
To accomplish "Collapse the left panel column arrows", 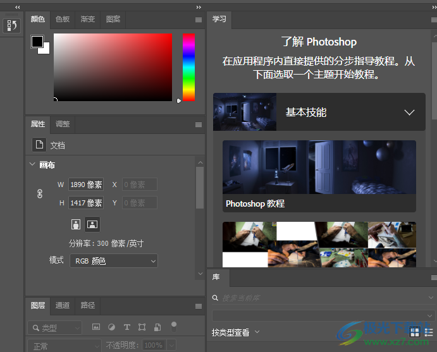I will coord(18,7).
